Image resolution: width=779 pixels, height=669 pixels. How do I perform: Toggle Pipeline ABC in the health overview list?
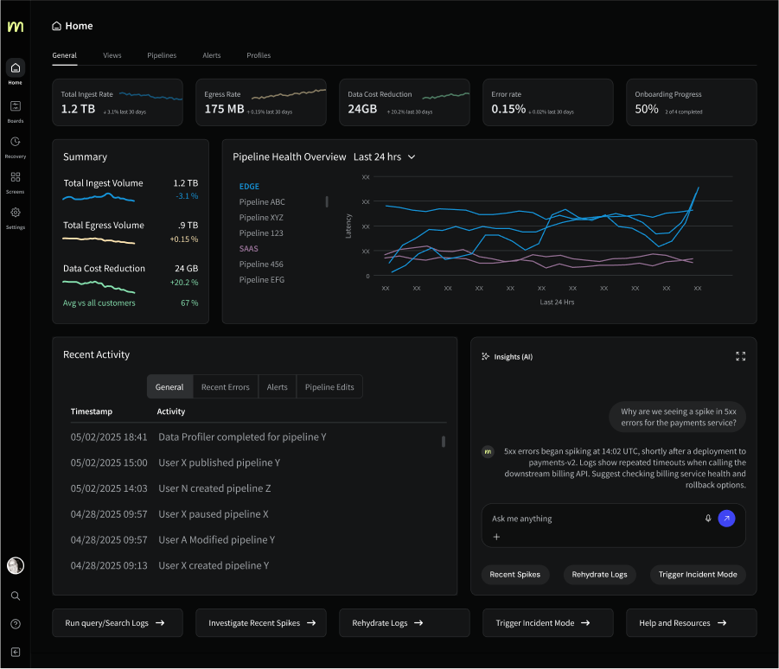262,201
